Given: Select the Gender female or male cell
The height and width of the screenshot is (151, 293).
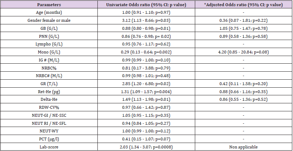Looking at the screenshot, I should [x=49, y=20].
